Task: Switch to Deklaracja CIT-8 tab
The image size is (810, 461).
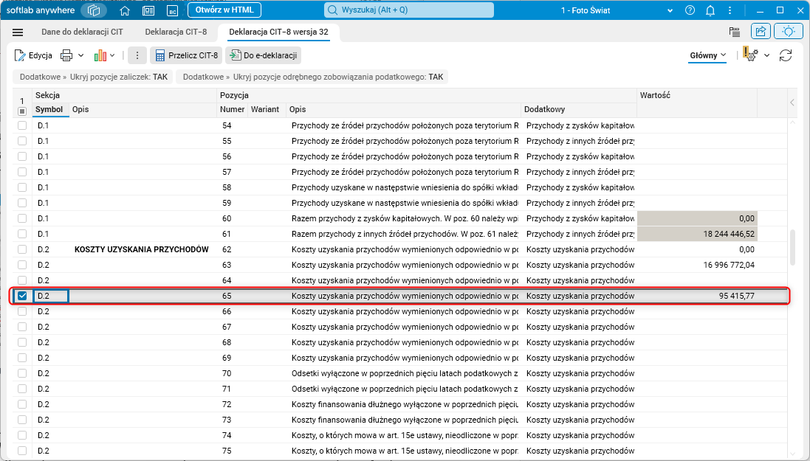Action: point(176,32)
